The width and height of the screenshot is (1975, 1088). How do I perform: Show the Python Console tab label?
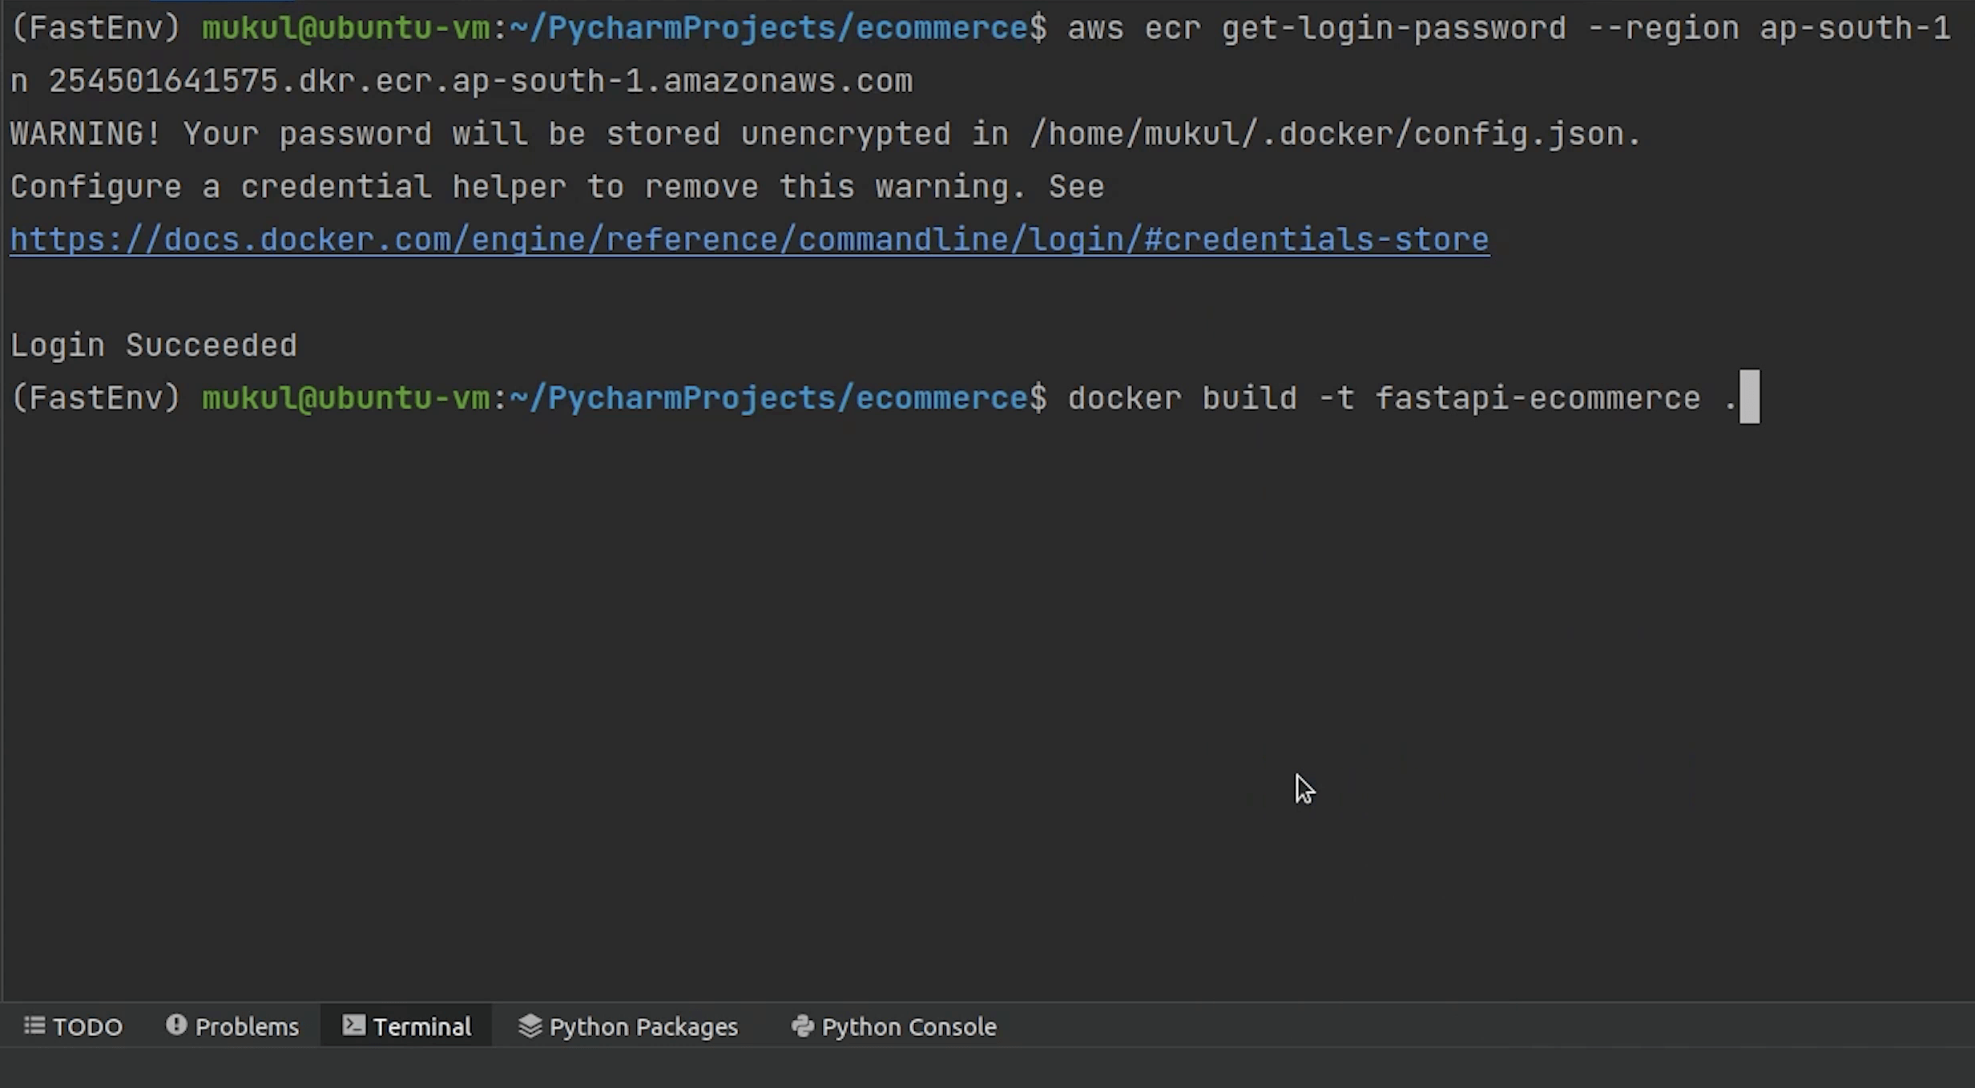[x=909, y=1026]
